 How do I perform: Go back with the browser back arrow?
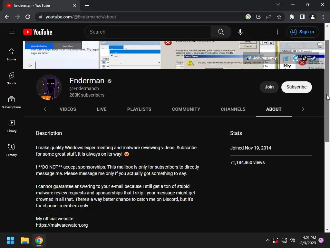point(7,17)
